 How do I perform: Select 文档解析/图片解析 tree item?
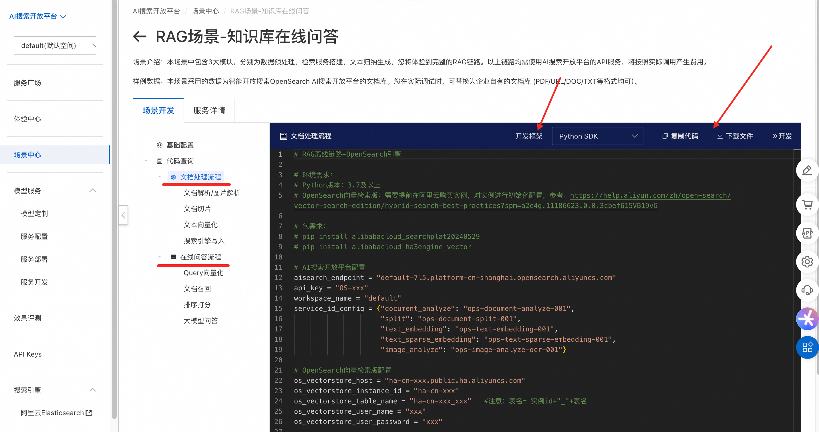pyautogui.click(x=212, y=193)
